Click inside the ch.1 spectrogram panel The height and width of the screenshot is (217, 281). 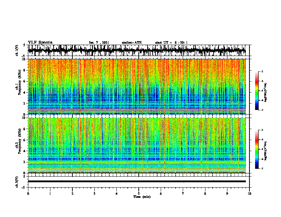tap(137, 87)
